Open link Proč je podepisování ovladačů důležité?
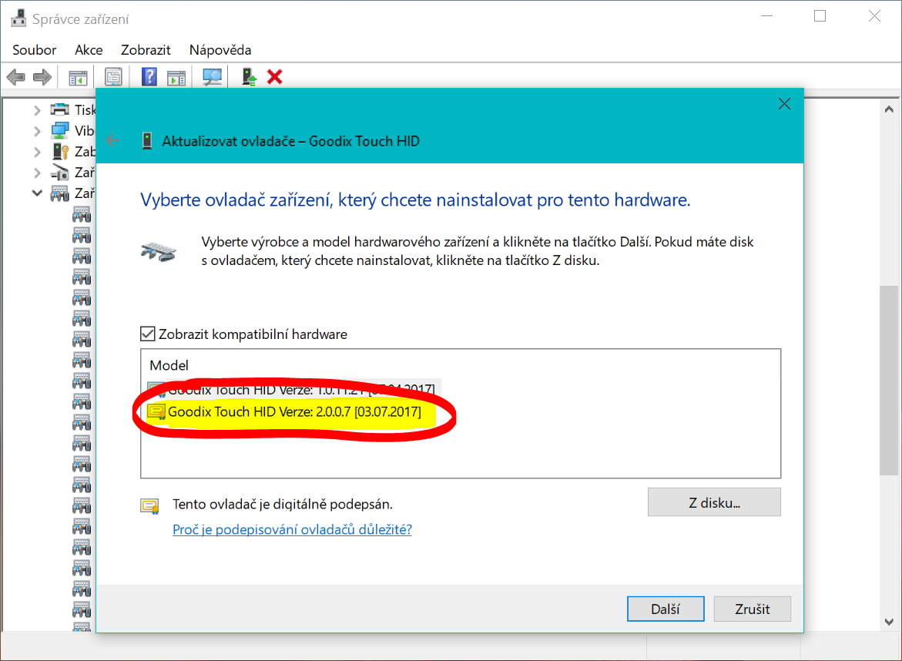Image resolution: width=902 pixels, height=661 pixels. tap(292, 530)
